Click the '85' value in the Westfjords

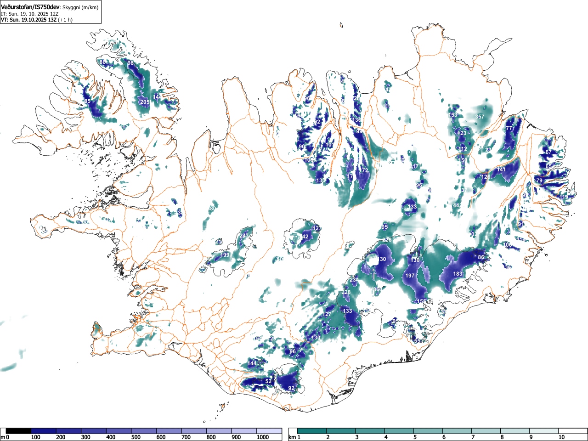click(x=87, y=101)
